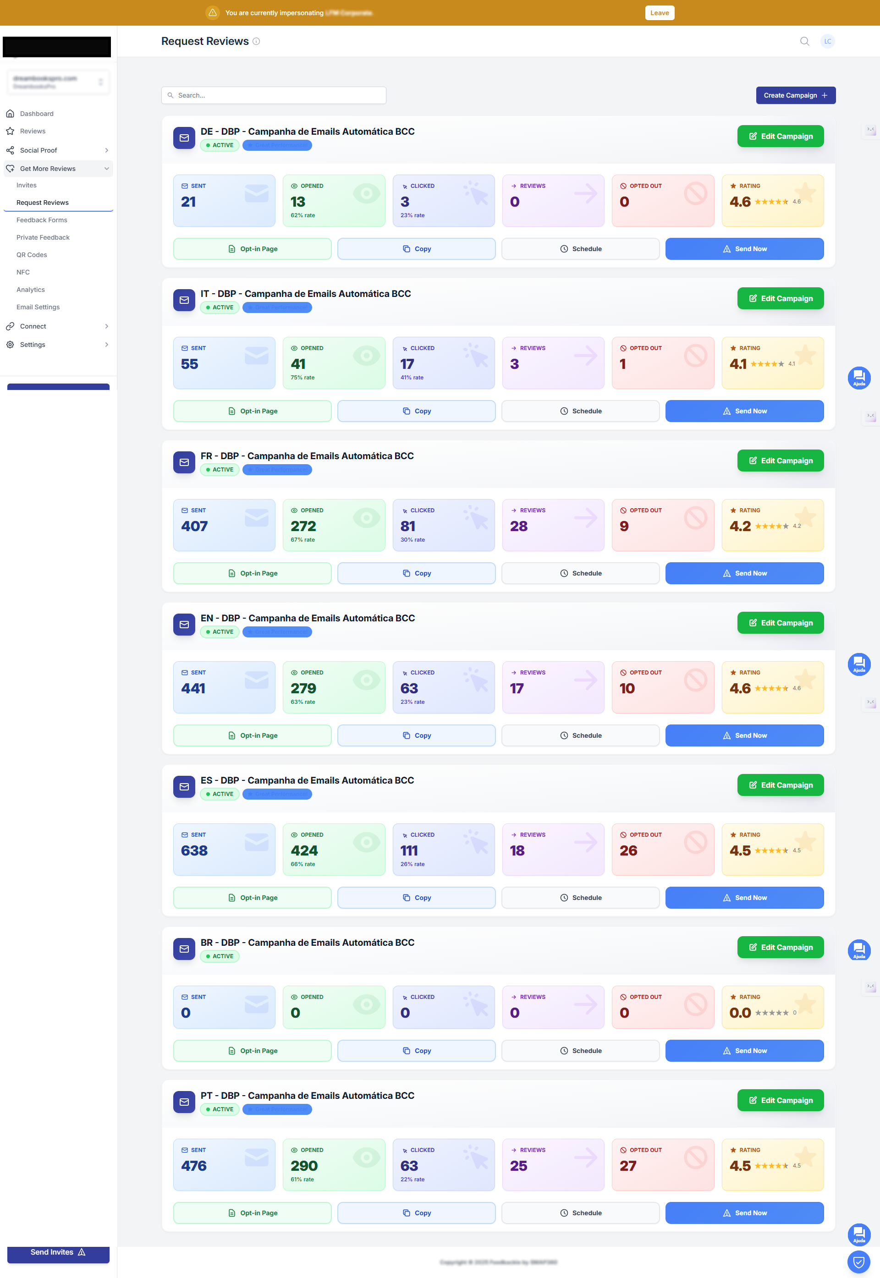Edit the FR - DBP campaign
The height and width of the screenshot is (1278, 880).
[780, 460]
